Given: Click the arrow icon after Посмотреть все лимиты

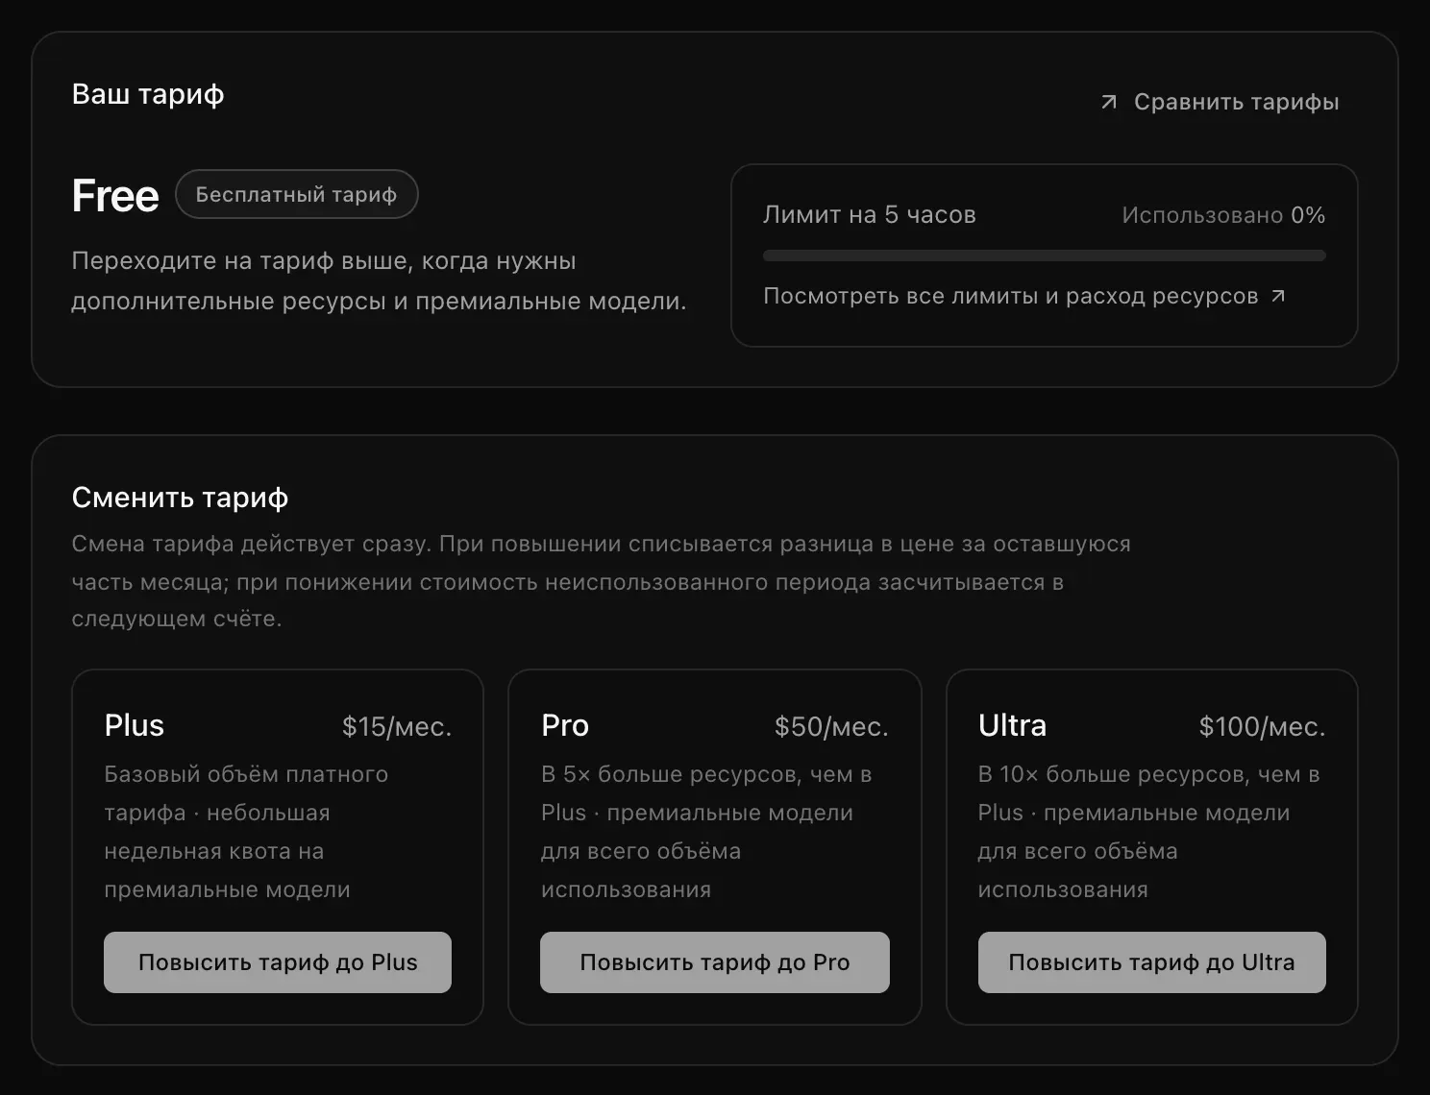Looking at the screenshot, I should tap(1278, 296).
